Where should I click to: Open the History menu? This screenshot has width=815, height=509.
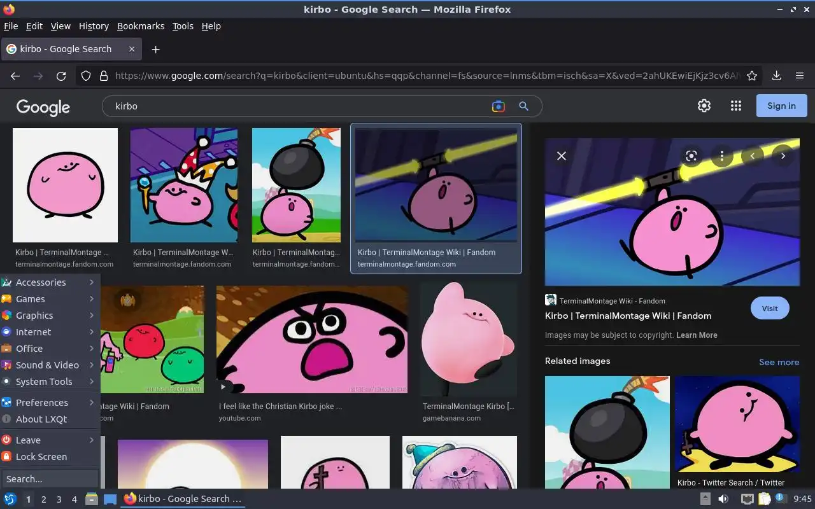click(x=94, y=26)
